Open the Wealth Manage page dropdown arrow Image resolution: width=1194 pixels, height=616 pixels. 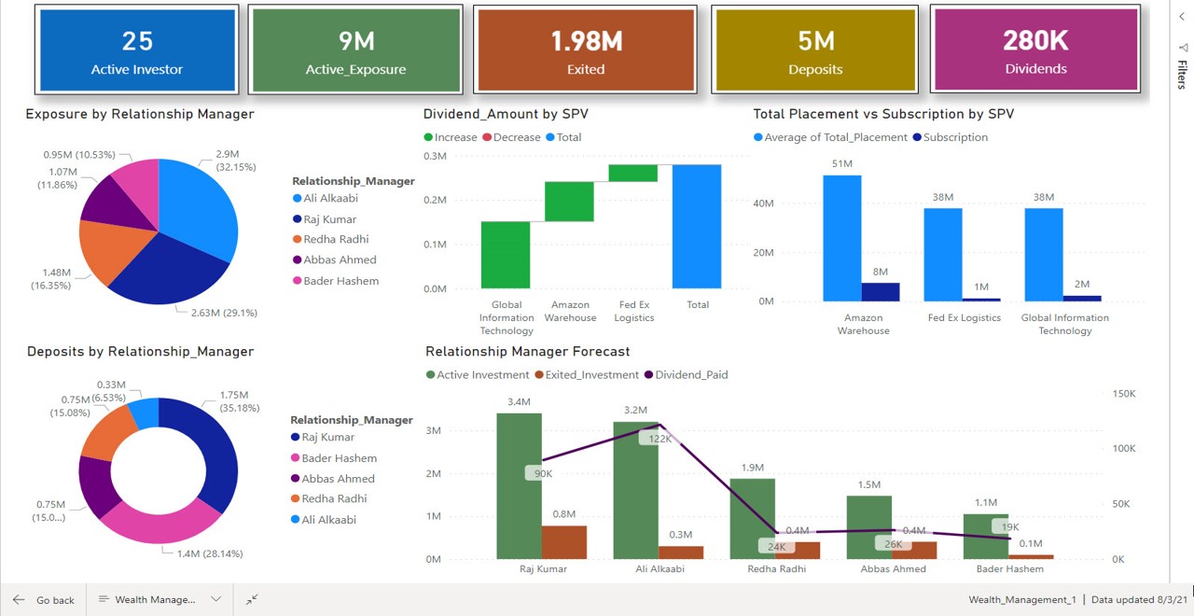pos(216,600)
